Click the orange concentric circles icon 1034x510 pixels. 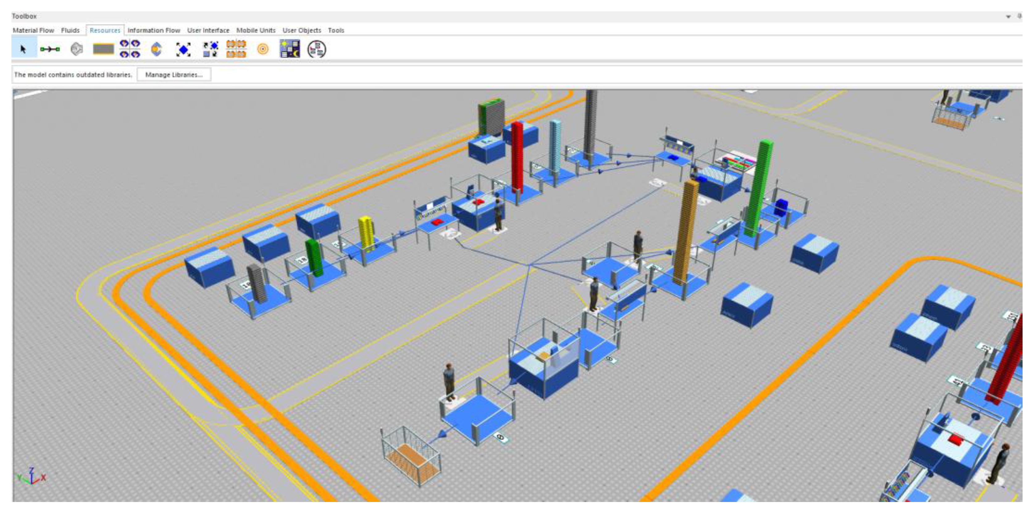click(x=262, y=49)
